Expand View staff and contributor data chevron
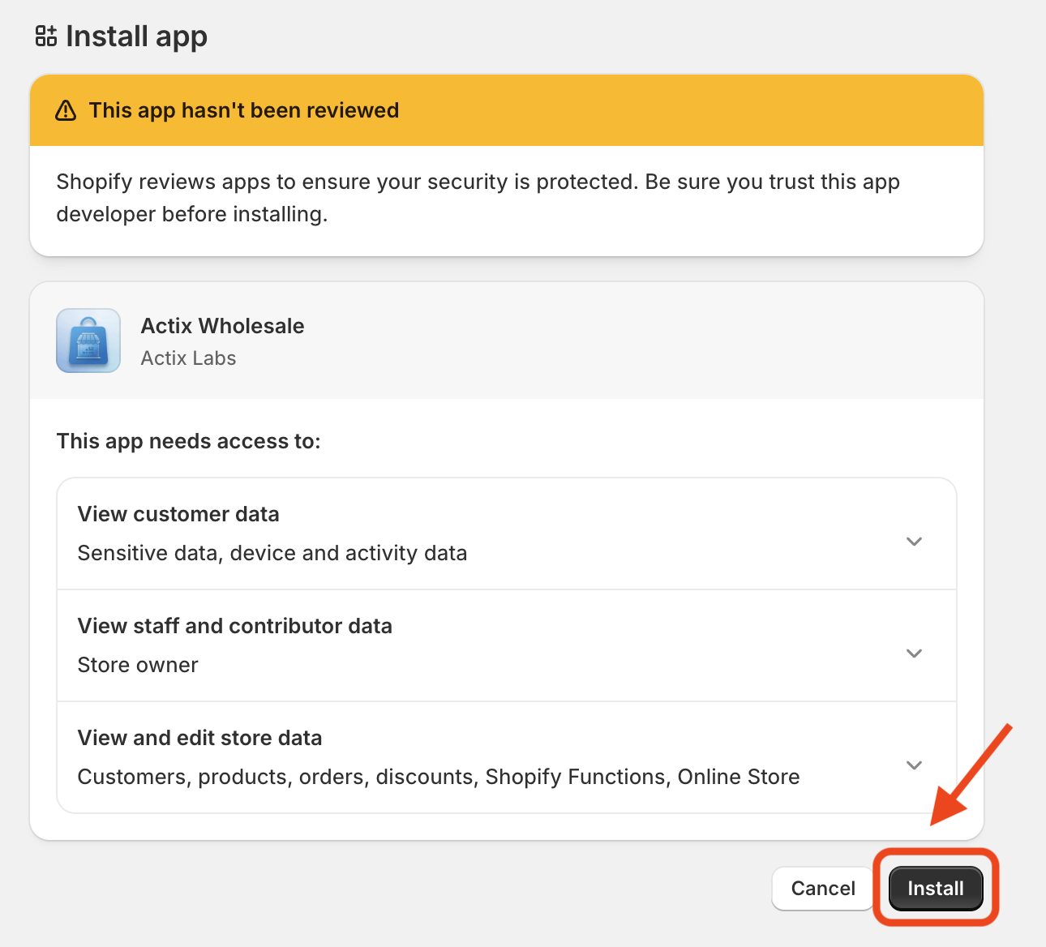This screenshot has height=947, width=1046. [x=914, y=653]
